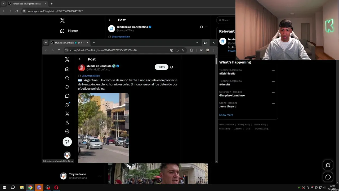Click install app icon in front address bar

click(177, 50)
